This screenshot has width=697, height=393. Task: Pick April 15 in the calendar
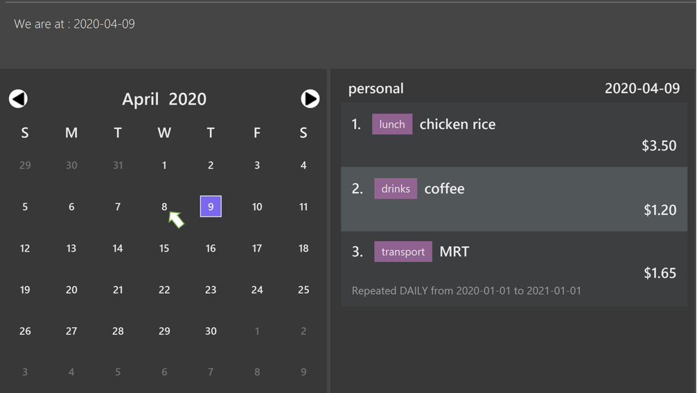pos(164,248)
